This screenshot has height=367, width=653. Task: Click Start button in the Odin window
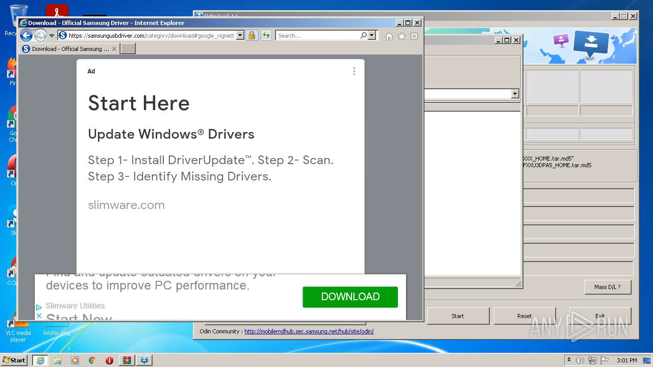pos(458,316)
